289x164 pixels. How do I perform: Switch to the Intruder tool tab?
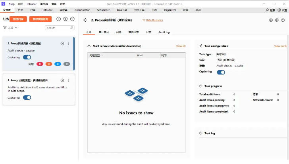pyautogui.click(x=47, y=10)
